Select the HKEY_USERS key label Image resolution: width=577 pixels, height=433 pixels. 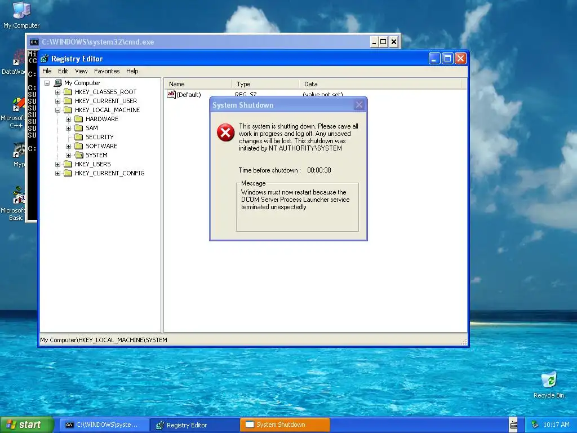tap(93, 164)
